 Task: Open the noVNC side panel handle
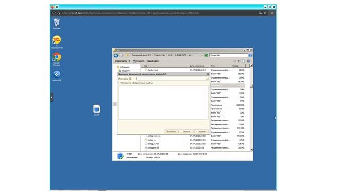[x=52, y=97]
